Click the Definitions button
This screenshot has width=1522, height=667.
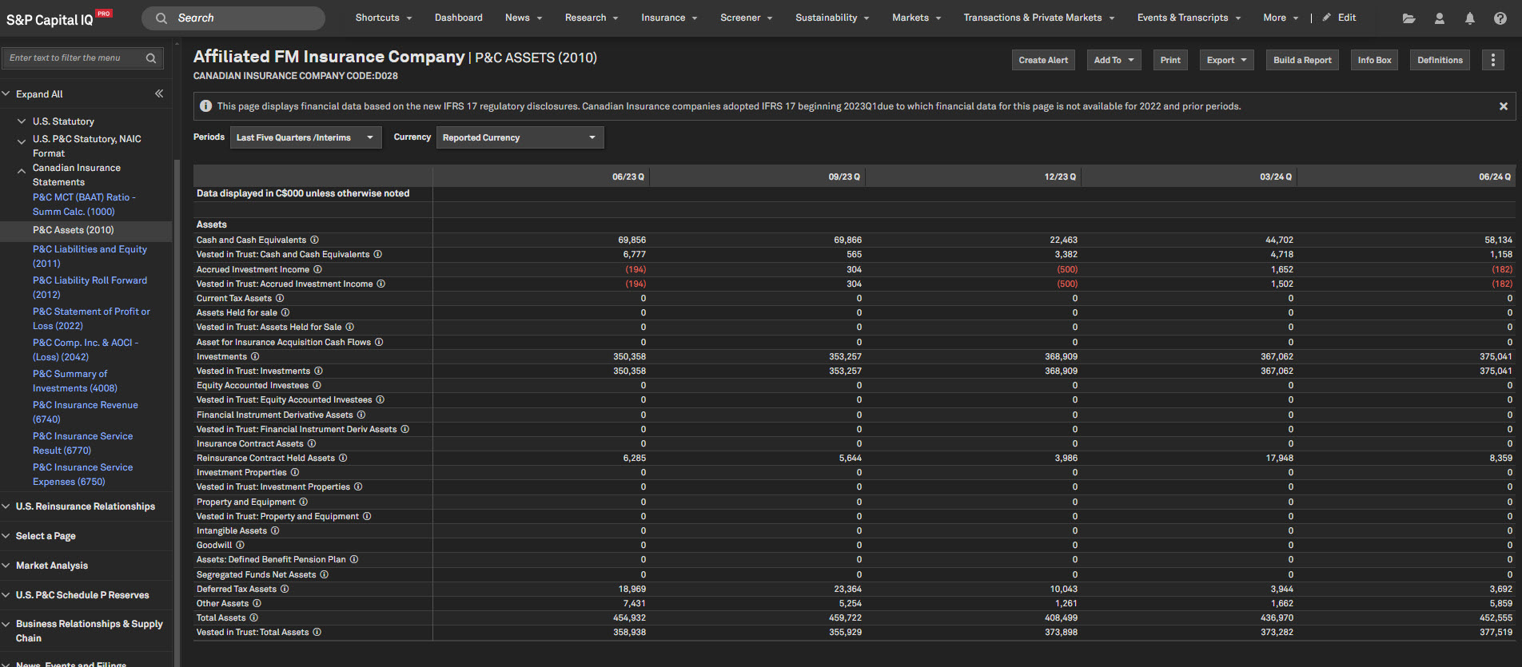point(1440,60)
